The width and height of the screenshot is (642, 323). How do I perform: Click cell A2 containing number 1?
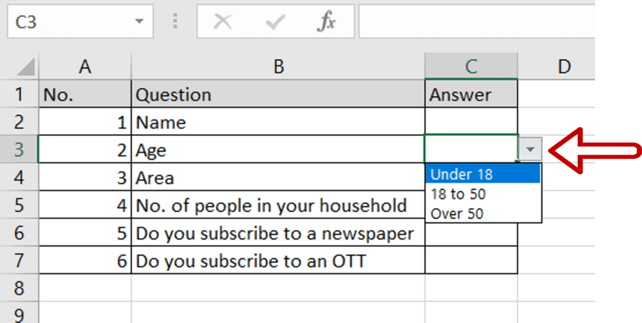[x=85, y=122]
